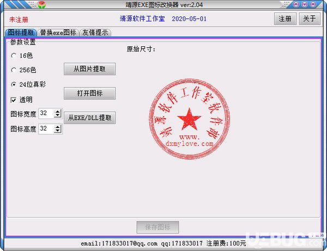The image size is (327, 251).
Task: Click the email:171833017@qq.com text
Action: [119, 243]
